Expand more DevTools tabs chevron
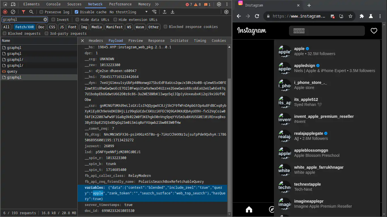This screenshot has height=217, width=387. [157, 4]
